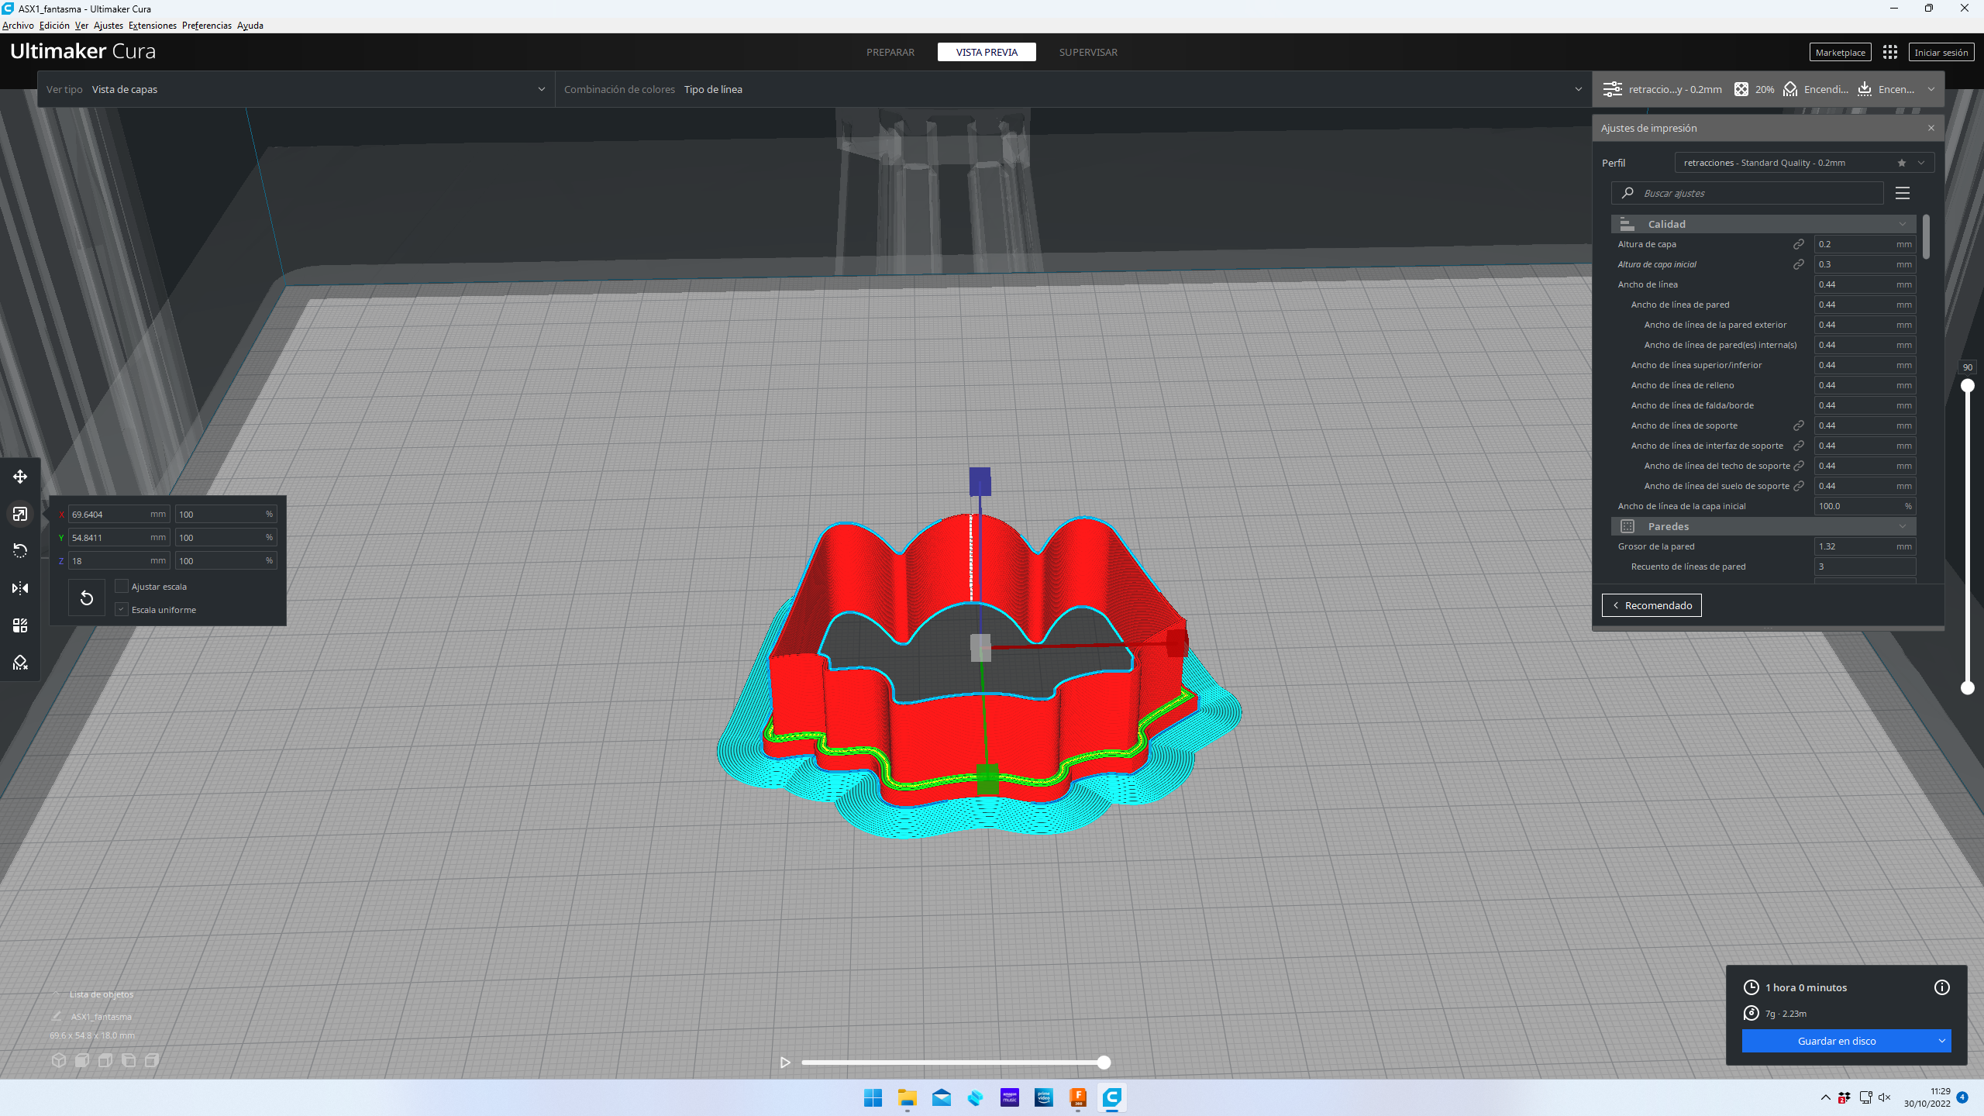Select the Move tool in the left toolbar
The height and width of the screenshot is (1116, 1984).
coord(20,477)
